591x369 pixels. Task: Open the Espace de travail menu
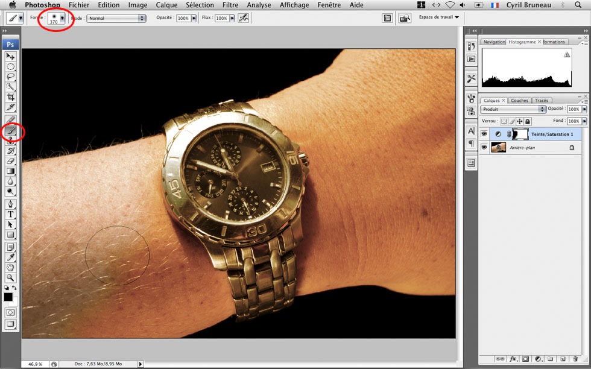coord(439,17)
